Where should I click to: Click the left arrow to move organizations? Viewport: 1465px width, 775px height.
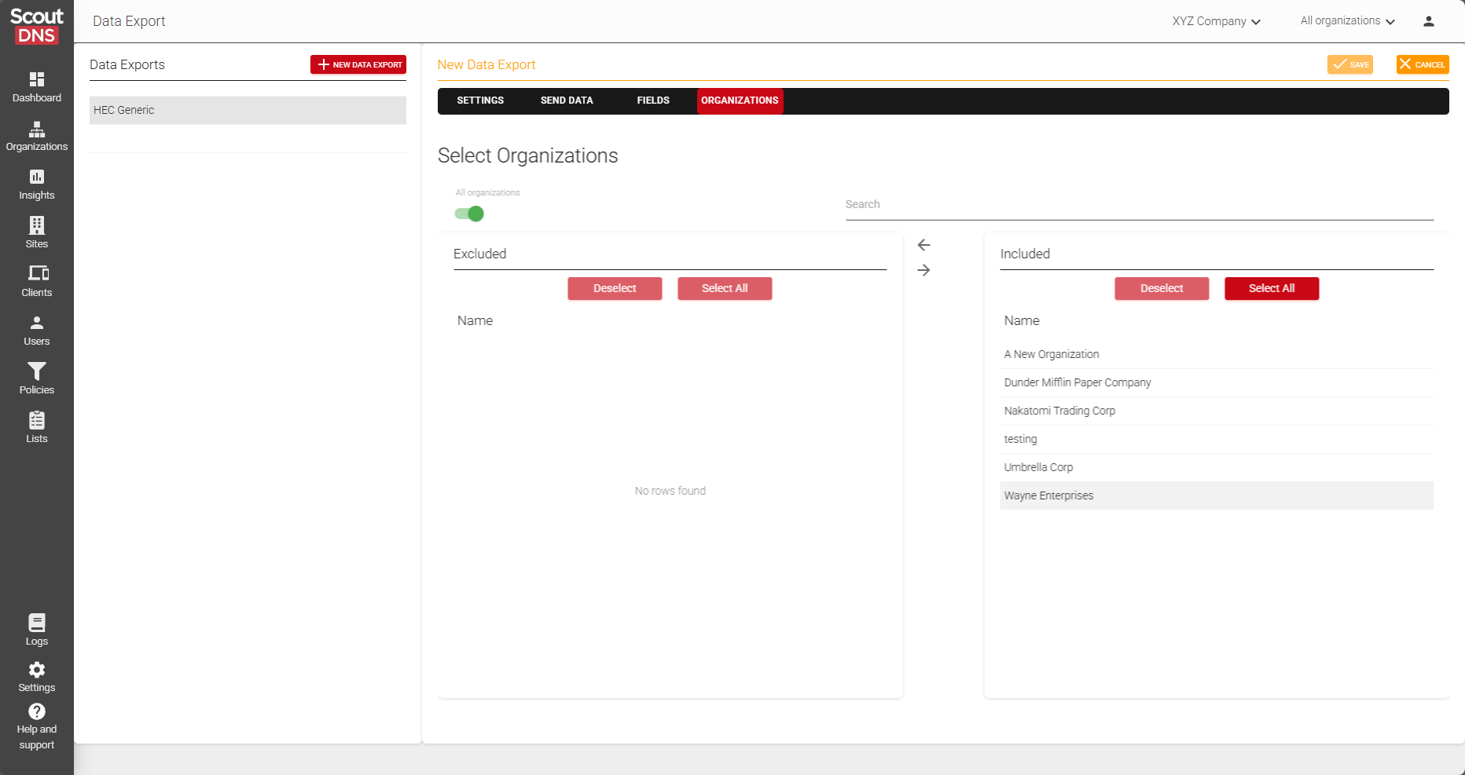(x=923, y=245)
